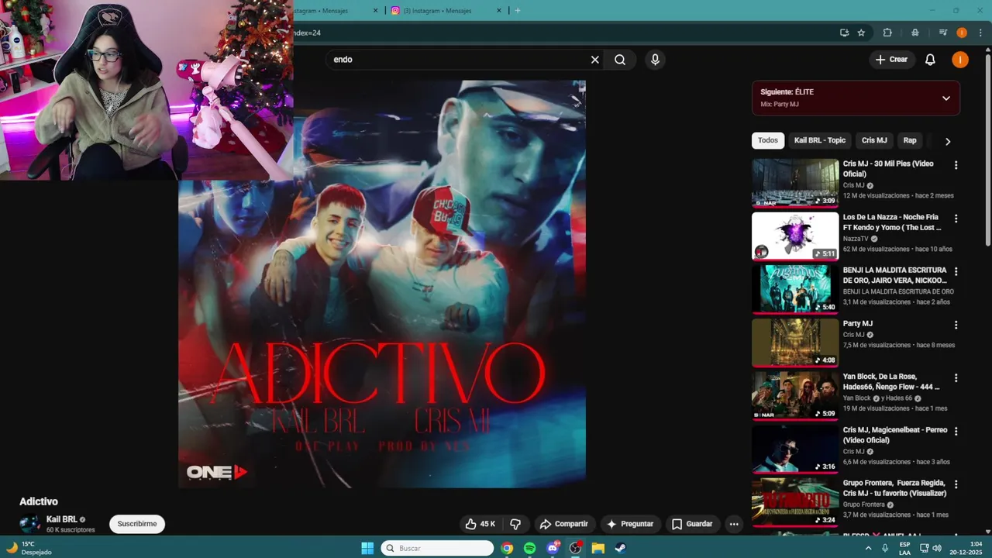Clear the YouTube search box text
The height and width of the screenshot is (558, 992).
595,60
